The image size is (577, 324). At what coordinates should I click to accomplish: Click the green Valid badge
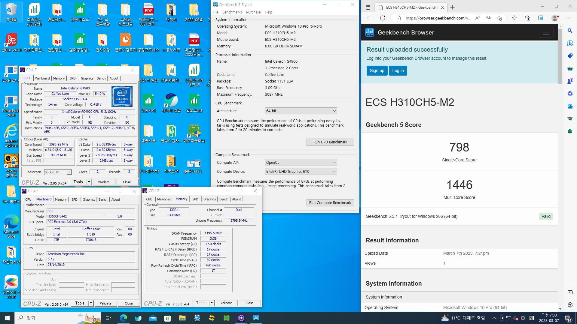point(546,217)
